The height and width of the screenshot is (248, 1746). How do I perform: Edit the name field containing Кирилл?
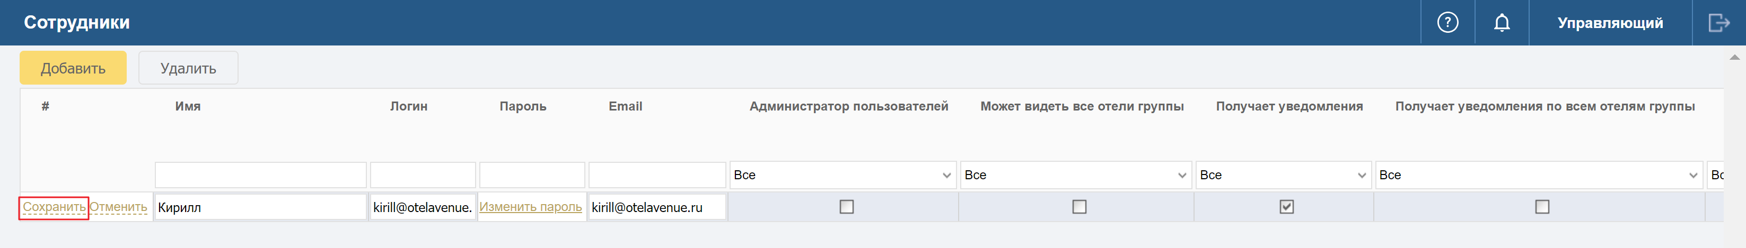260,207
